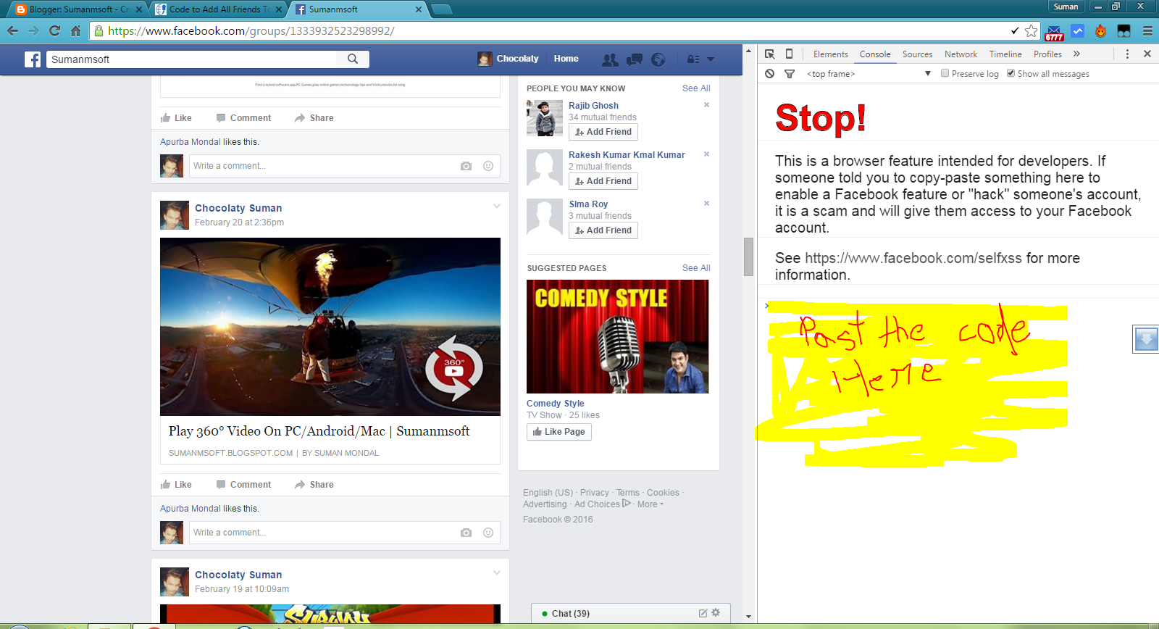Expand the More footer links dropdown
Image resolution: width=1159 pixels, height=629 pixels.
(650, 504)
